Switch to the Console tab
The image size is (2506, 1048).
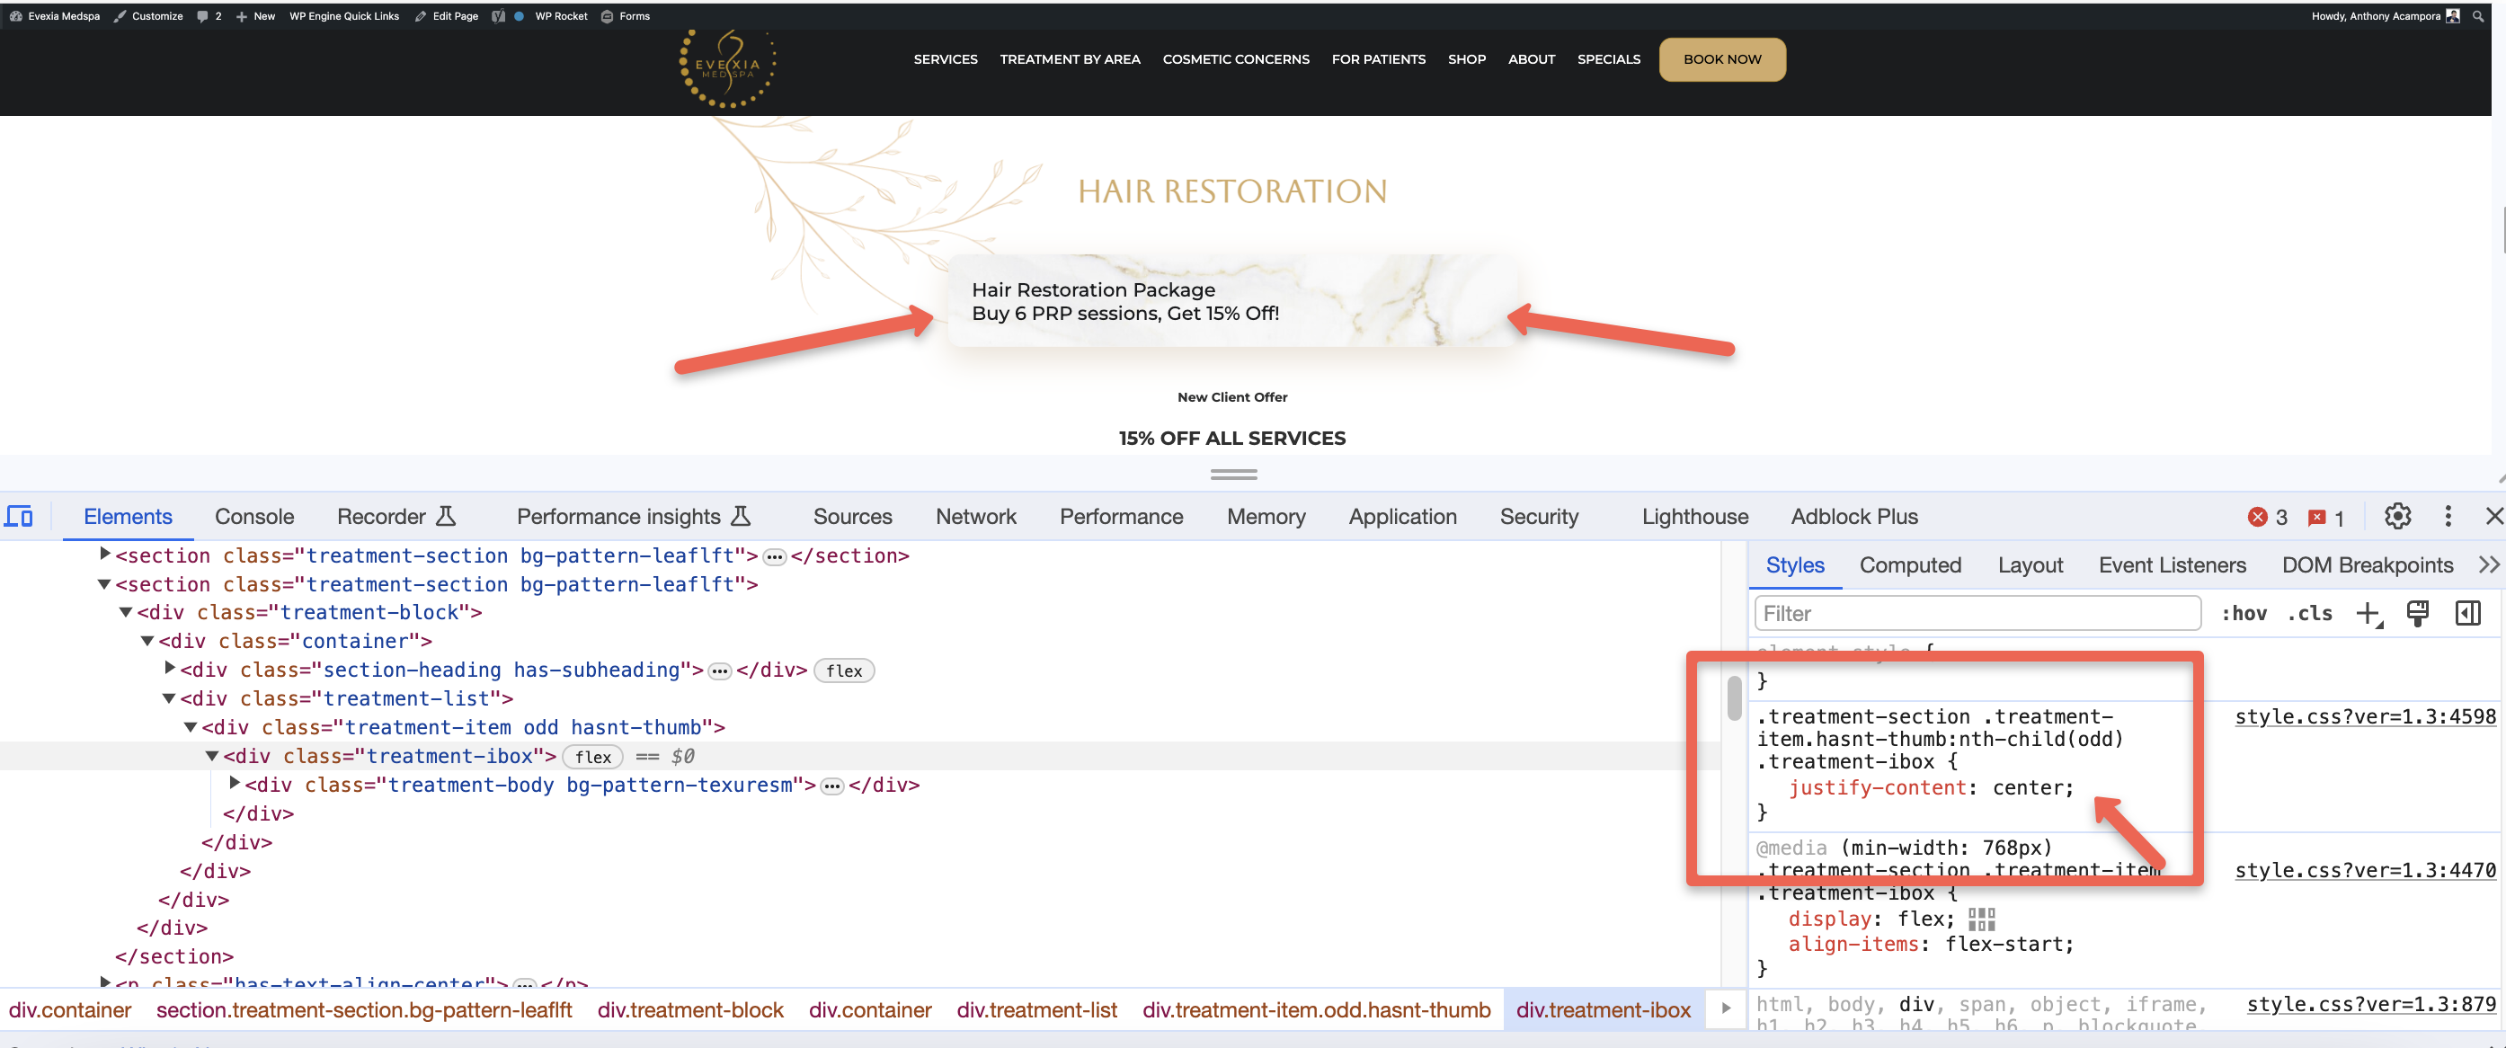click(x=253, y=517)
